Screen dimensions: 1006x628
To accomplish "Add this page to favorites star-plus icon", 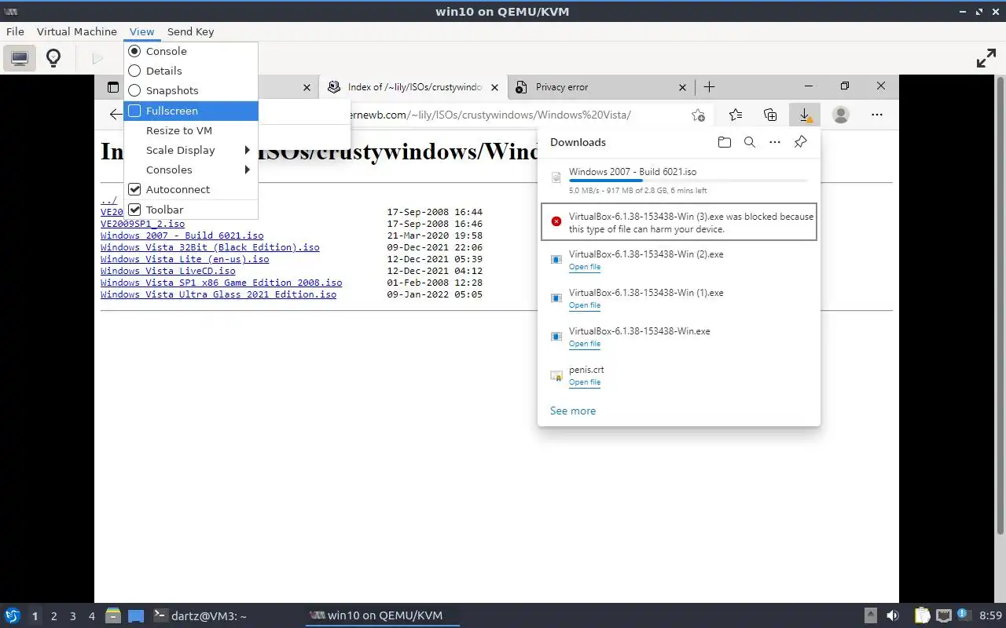I will click(x=698, y=115).
